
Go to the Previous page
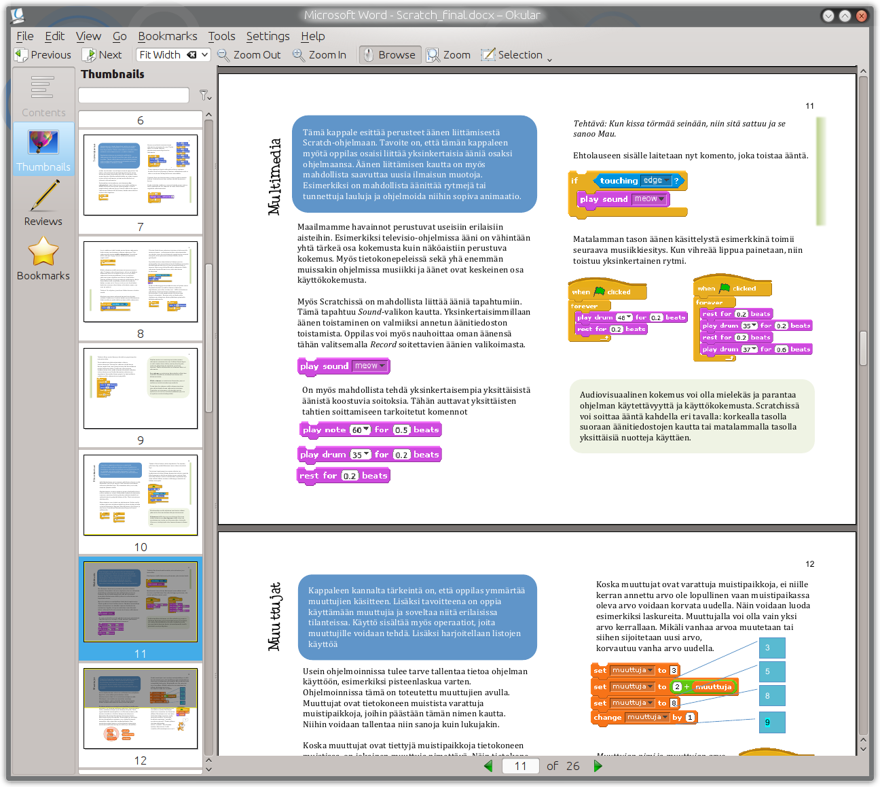43,55
